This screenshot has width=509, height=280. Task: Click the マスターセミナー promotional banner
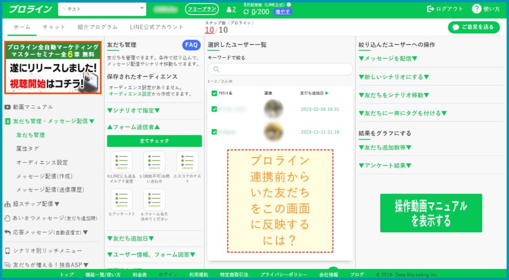(x=53, y=68)
